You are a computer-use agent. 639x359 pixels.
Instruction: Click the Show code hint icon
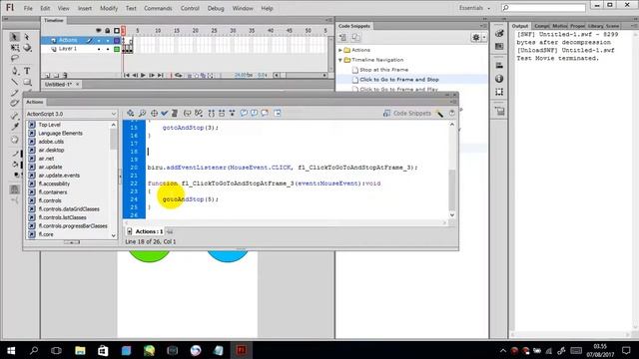[x=187, y=113]
